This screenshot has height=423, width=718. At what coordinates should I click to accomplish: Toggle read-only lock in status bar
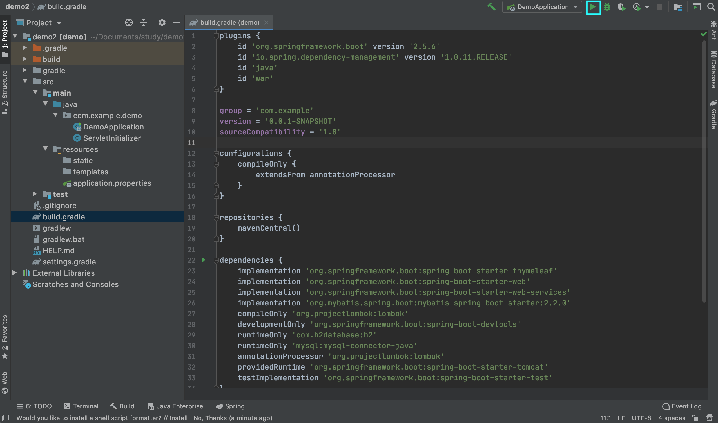coord(695,418)
